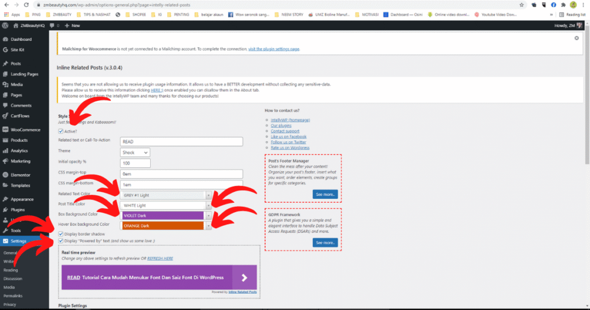Click Howdy, ZM account menu
This screenshot has width=590, height=310.
[568, 25]
